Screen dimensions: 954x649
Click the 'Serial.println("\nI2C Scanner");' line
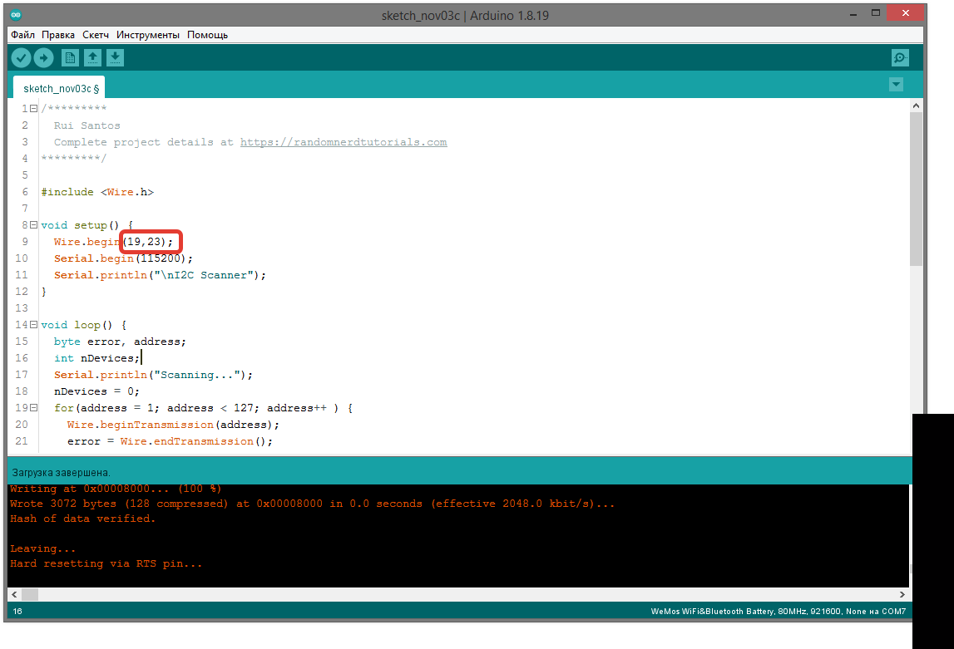coord(160,275)
